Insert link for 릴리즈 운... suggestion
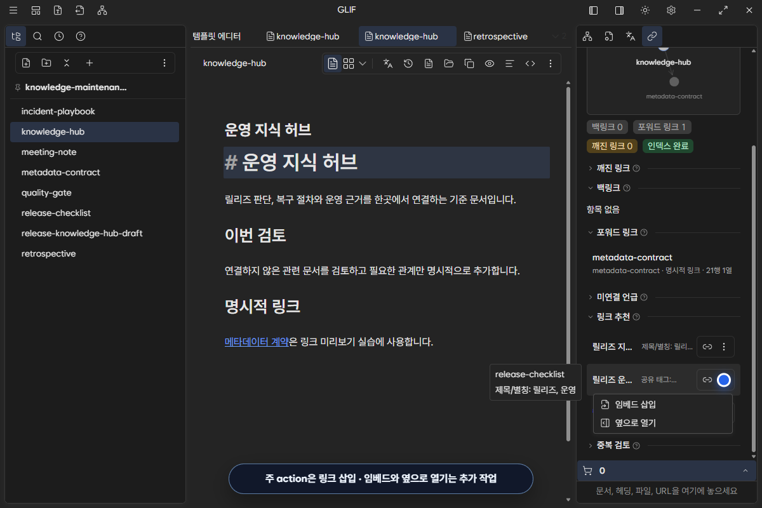Screen dimensions: 762x508 (x=707, y=380)
